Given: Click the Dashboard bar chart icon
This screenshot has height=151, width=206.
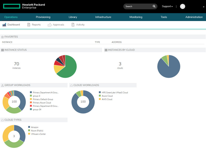Looking at the screenshot, I should pos(4,25).
